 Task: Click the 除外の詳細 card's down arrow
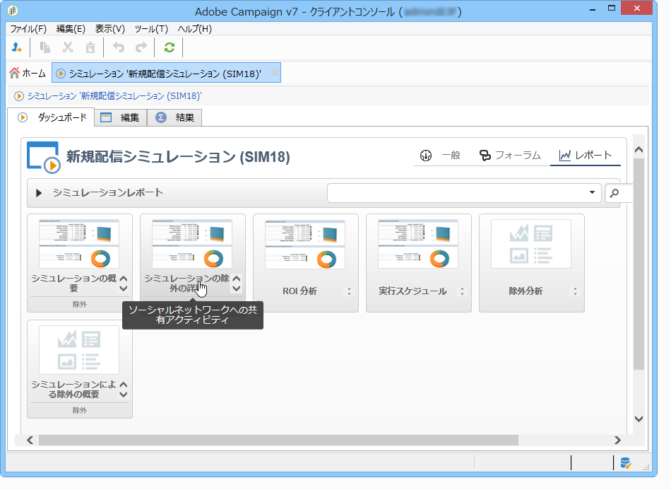click(x=237, y=288)
